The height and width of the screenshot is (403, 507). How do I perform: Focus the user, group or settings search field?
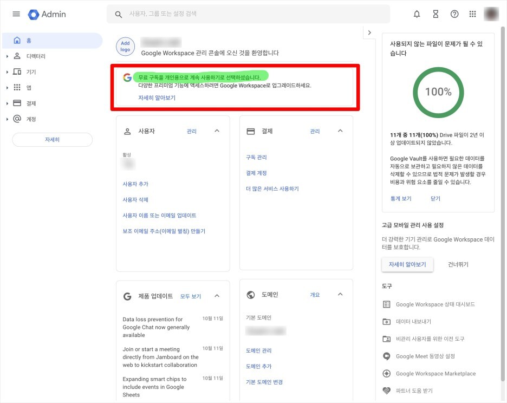248,14
